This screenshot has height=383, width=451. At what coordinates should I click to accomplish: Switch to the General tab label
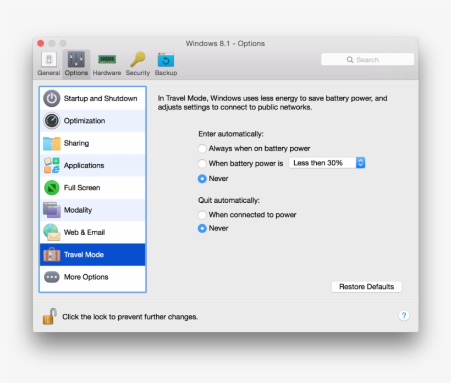(x=49, y=73)
